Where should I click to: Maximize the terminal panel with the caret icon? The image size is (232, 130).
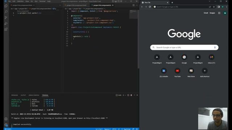[x=134, y=95]
